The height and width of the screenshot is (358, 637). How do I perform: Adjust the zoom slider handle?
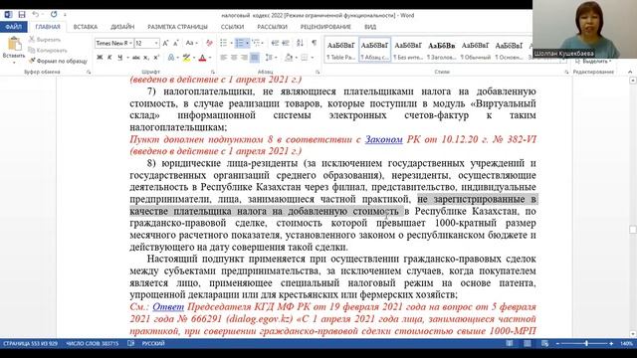pos(586,343)
